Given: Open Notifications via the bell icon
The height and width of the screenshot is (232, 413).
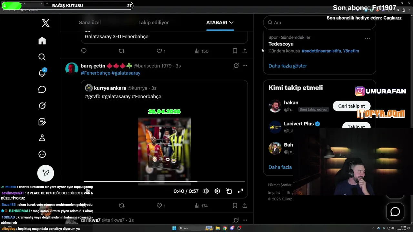Looking at the screenshot, I should tap(42, 73).
